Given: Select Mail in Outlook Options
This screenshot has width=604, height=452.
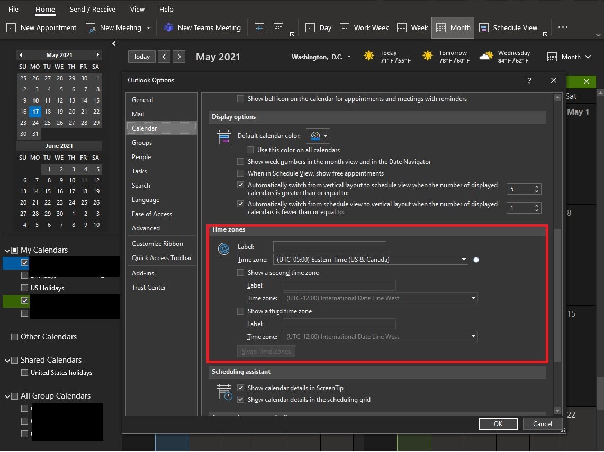Looking at the screenshot, I should [x=161, y=114].
